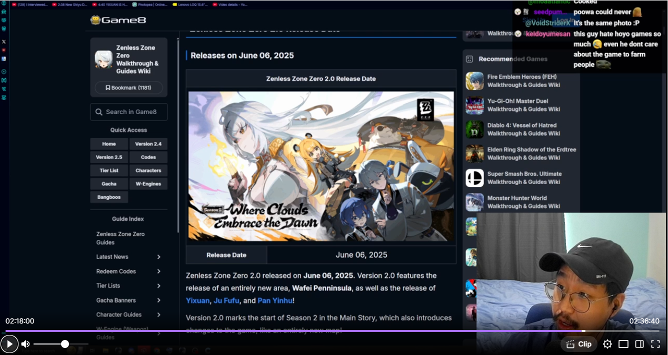
Task: Click the Diablo 4 game icon
Action: coord(474,129)
